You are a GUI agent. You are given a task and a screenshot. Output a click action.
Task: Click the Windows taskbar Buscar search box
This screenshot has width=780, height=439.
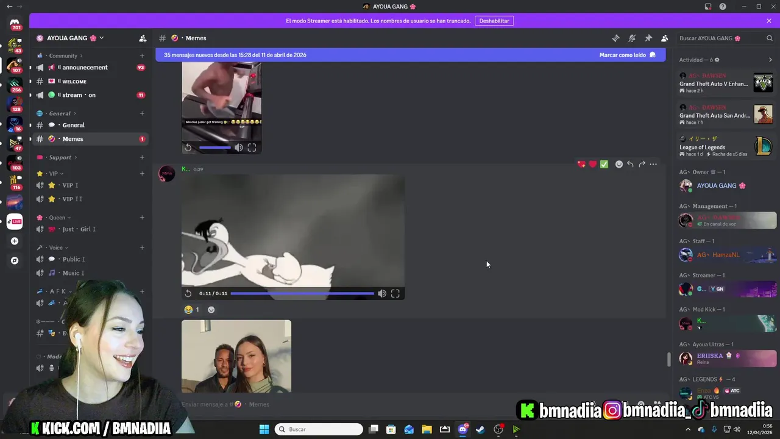pyautogui.click(x=319, y=429)
